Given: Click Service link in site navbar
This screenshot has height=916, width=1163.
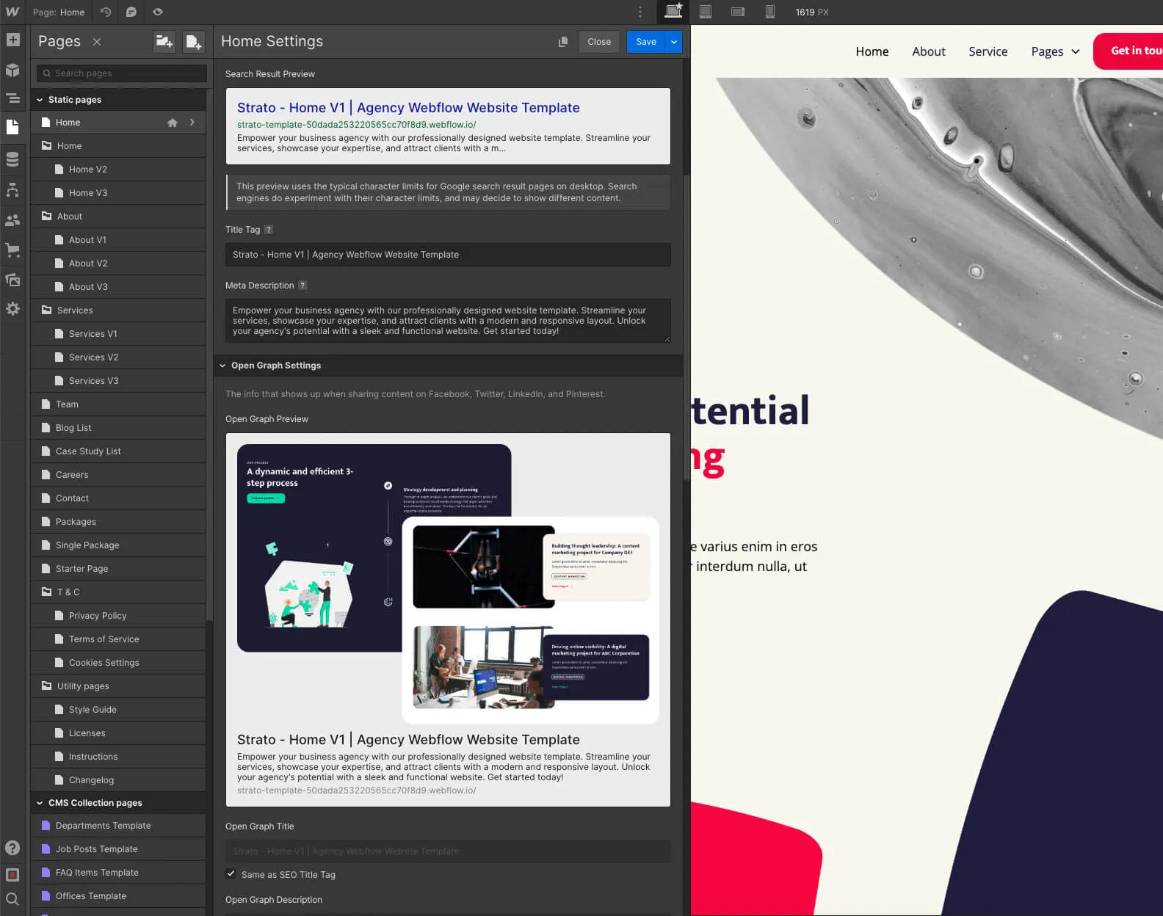Looking at the screenshot, I should pyautogui.click(x=988, y=51).
